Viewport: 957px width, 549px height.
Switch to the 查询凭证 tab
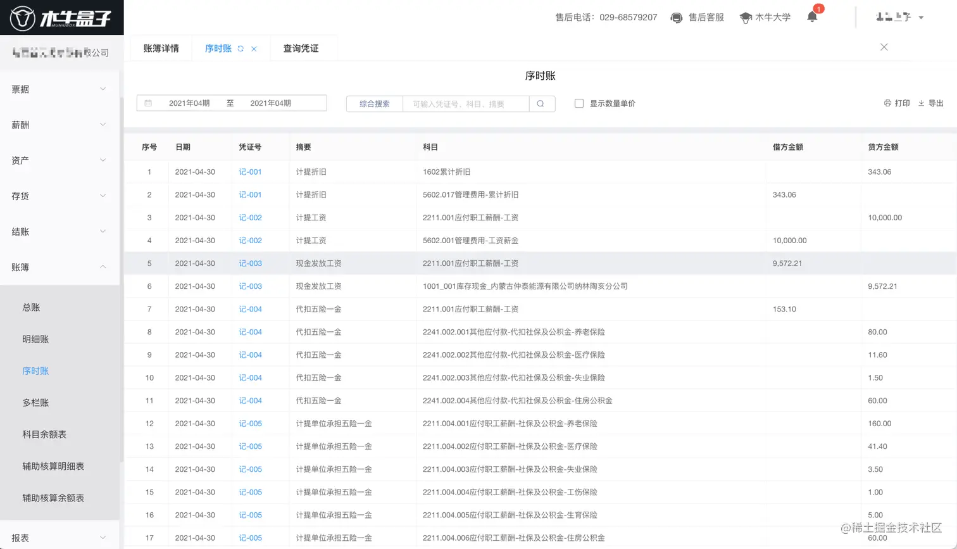coord(301,48)
